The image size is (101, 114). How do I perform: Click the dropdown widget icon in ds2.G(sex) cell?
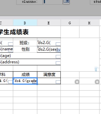(x=59, y=50)
